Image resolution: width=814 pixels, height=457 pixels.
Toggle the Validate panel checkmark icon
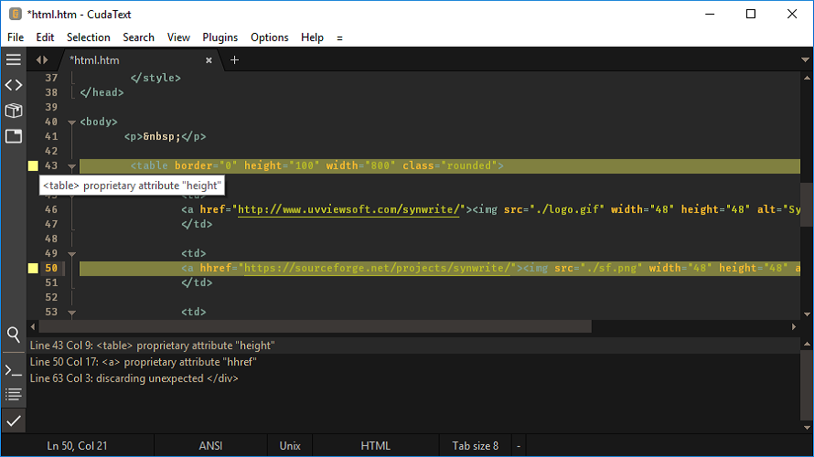pyautogui.click(x=13, y=420)
